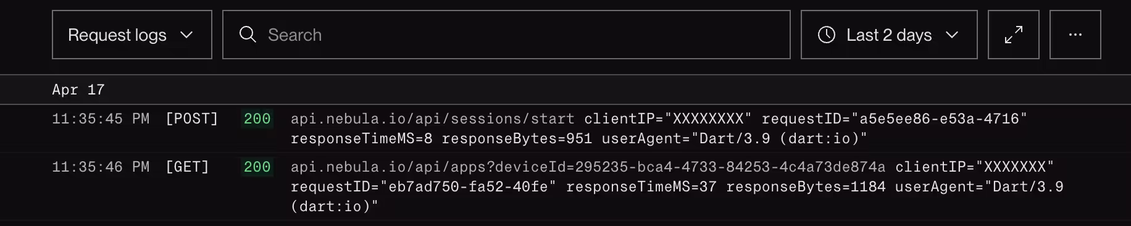Click the [GET] method label
The image size is (1131, 226).
[x=188, y=167]
